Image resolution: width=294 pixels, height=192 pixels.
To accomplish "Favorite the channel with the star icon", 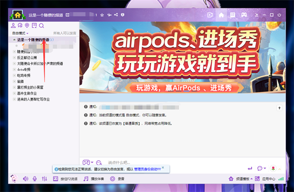I will 102,15.
